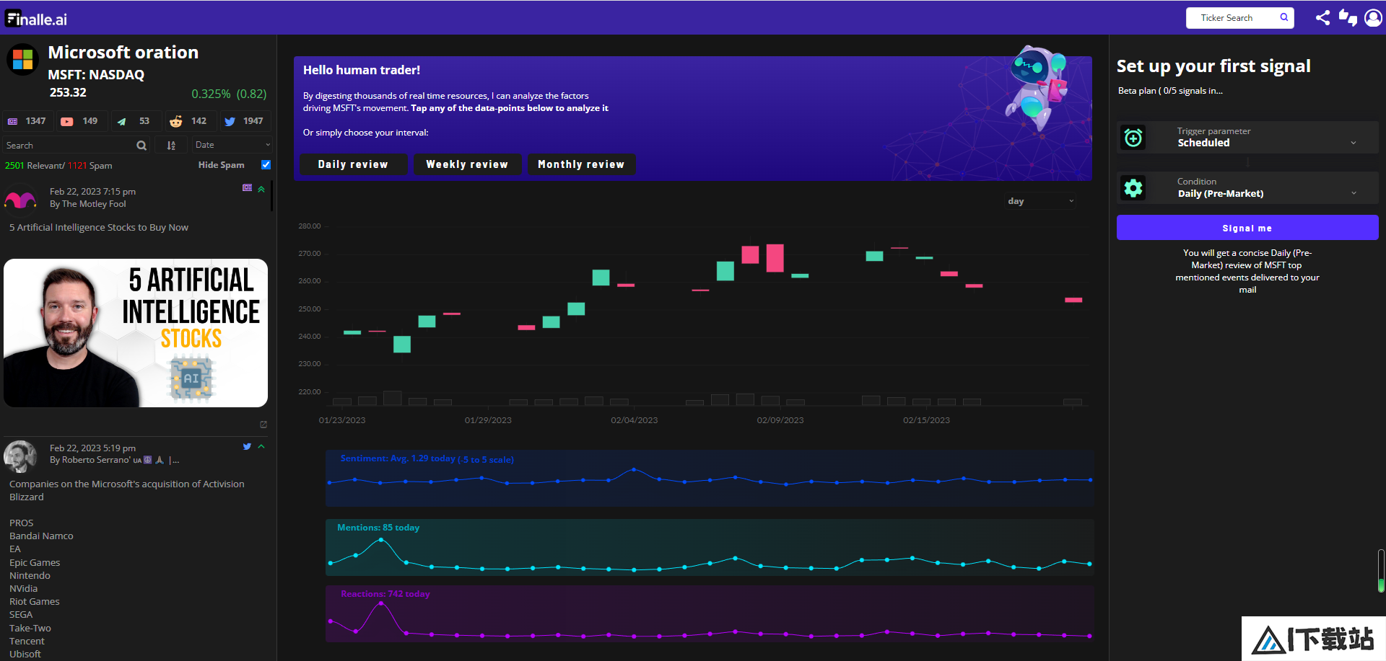Viewport: 1386px width, 661px height.
Task: Click 'Bandai Namco' in the post list
Action: tap(41, 536)
